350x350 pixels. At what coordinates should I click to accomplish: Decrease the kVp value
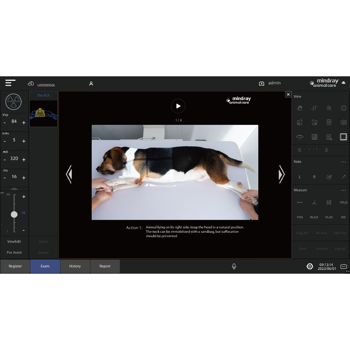click(5, 123)
